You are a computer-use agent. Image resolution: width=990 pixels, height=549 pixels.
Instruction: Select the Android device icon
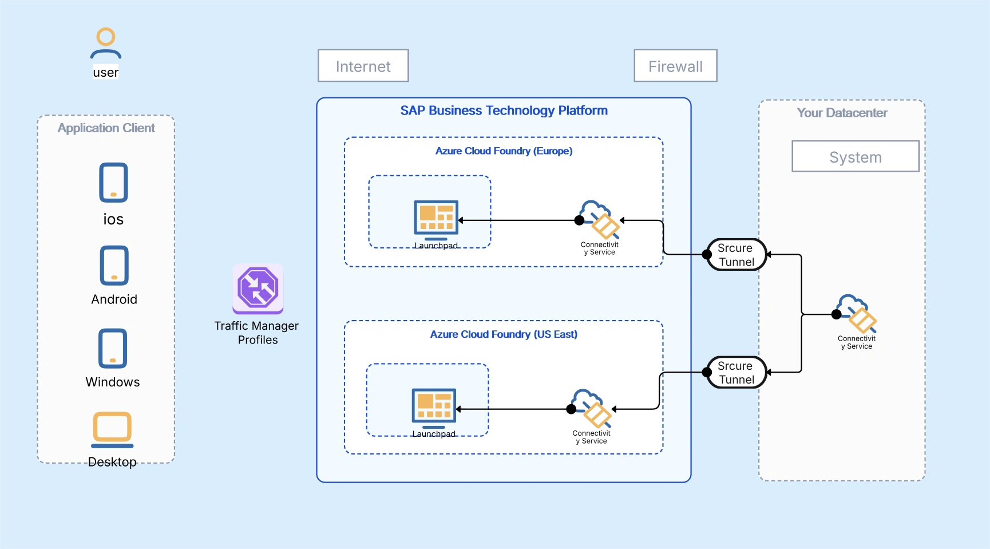(114, 266)
